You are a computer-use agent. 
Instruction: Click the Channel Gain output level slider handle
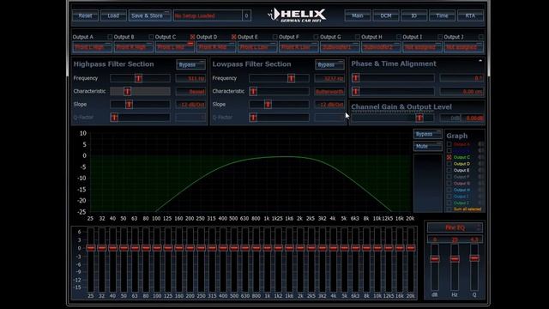[419, 118]
